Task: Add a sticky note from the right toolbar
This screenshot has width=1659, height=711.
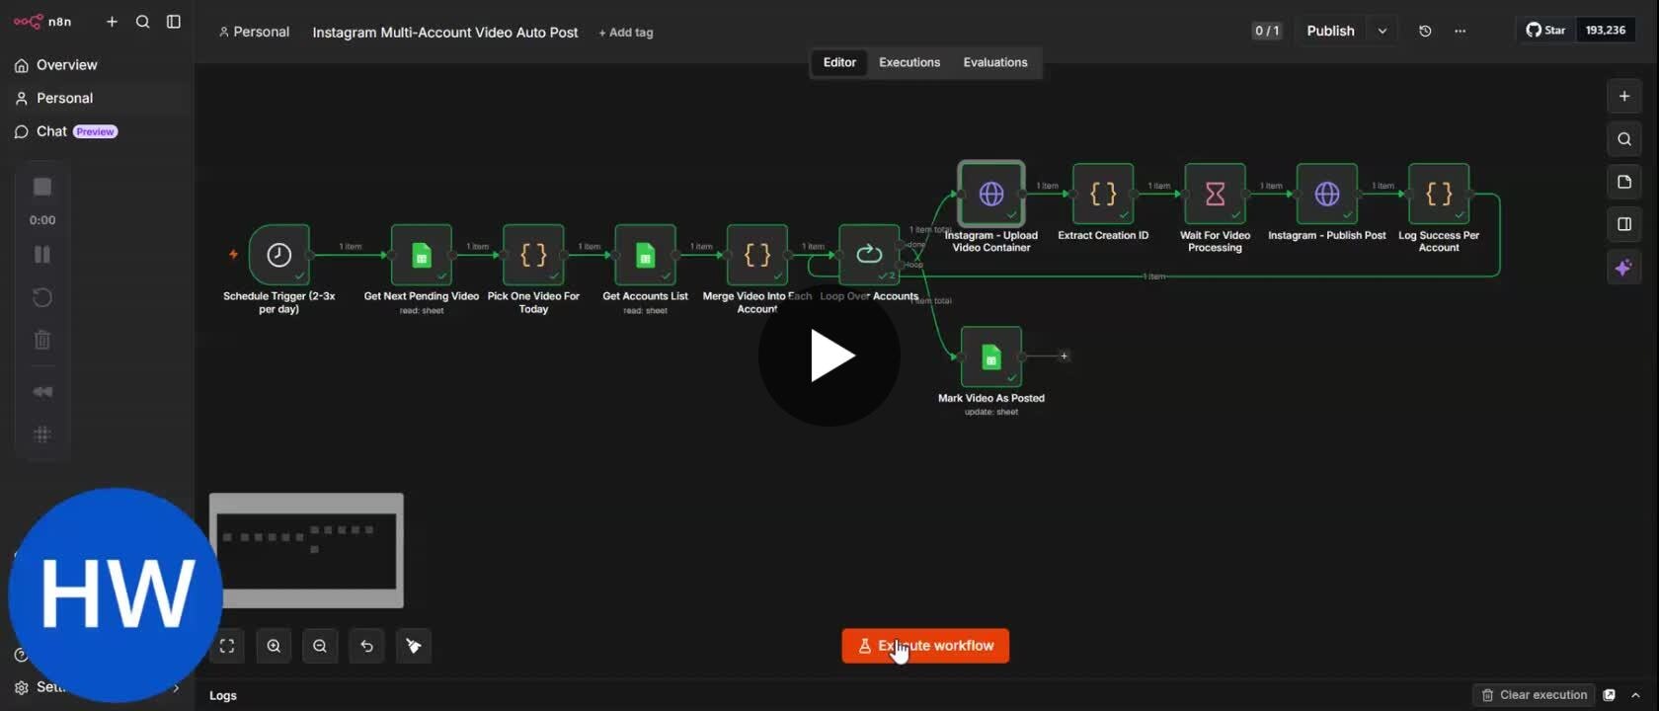Action: click(1624, 182)
